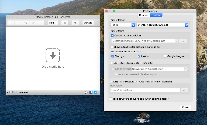Open the MP3 format dropdown in toolbar
This screenshot has width=207, height=125.
point(53,23)
